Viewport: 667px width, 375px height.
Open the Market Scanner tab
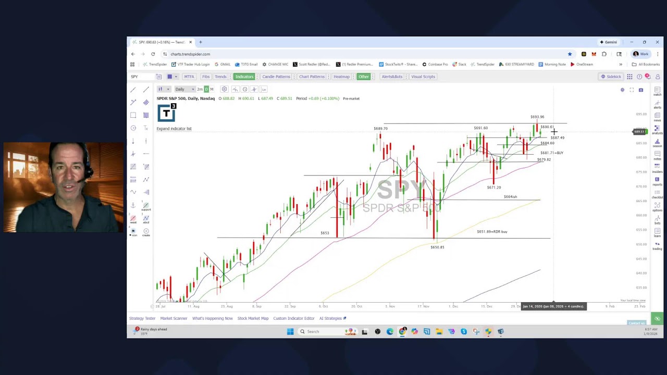(174, 318)
